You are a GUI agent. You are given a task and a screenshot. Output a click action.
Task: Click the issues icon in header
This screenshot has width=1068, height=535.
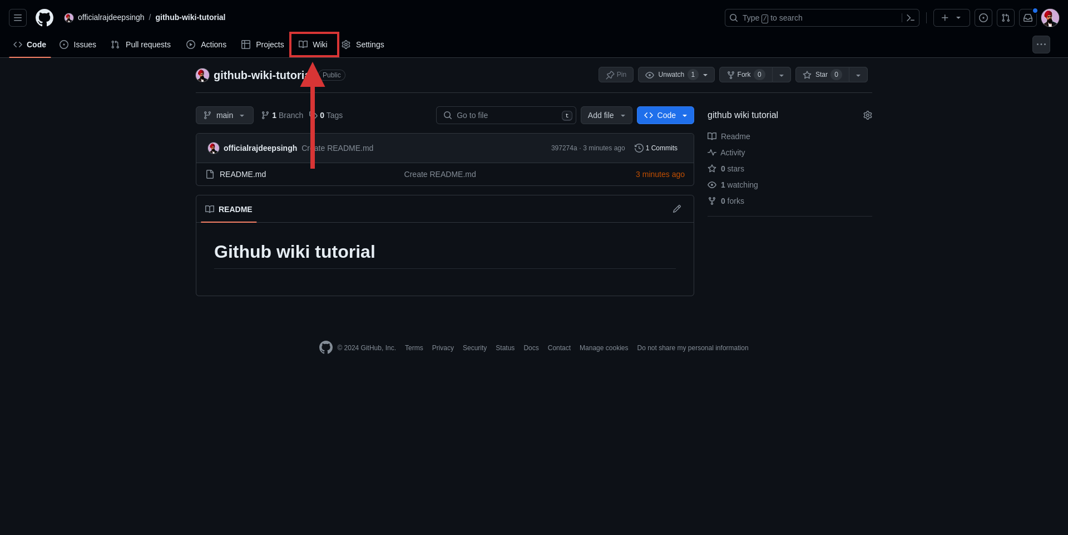[x=983, y=18]
